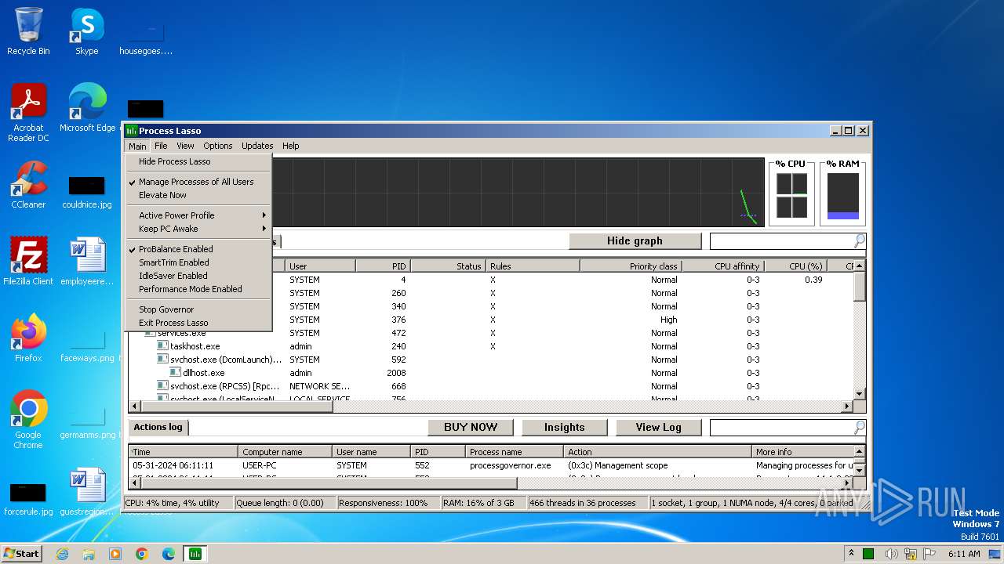Open Firefox desktop shortcut
Image resolution: width=1004 pixels, height=564 pixels.
[x=28, y=338]
